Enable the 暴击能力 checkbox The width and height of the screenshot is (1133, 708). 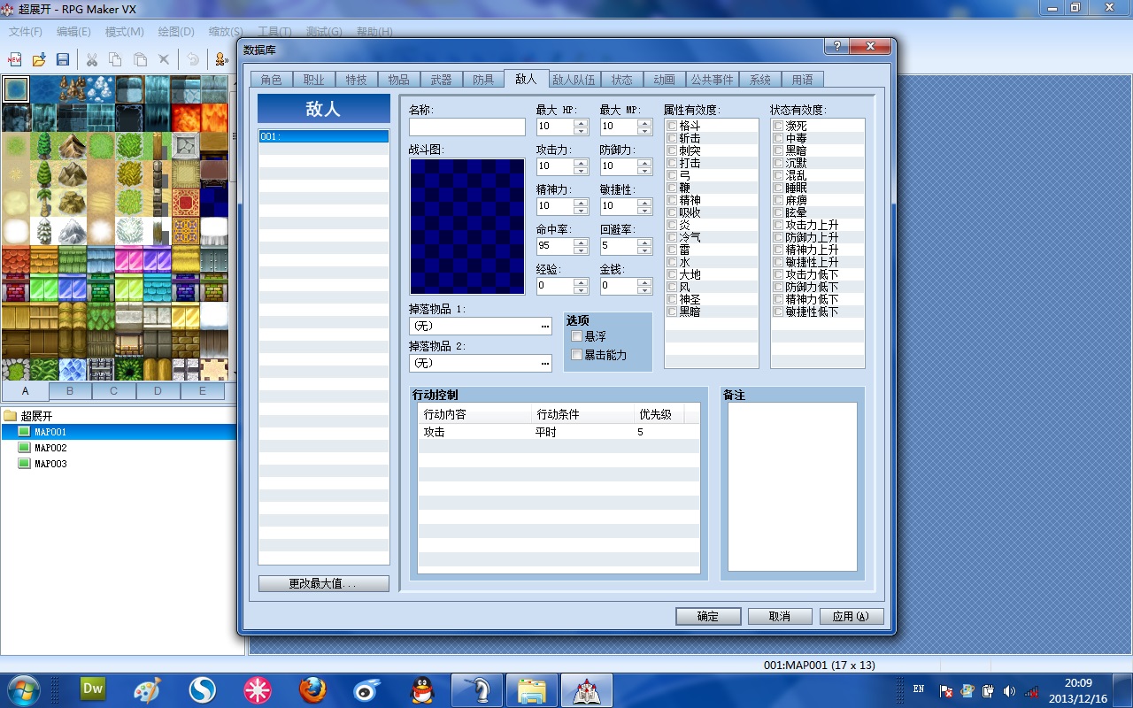point(577,355)
